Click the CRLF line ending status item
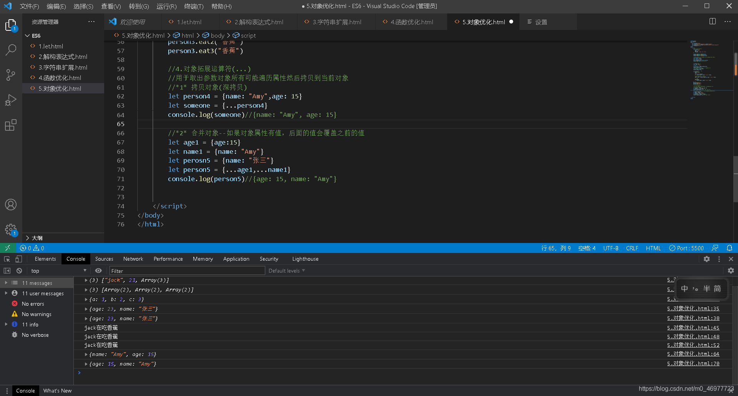The width and height of the screenshot is (738, 396). [632, 248]
